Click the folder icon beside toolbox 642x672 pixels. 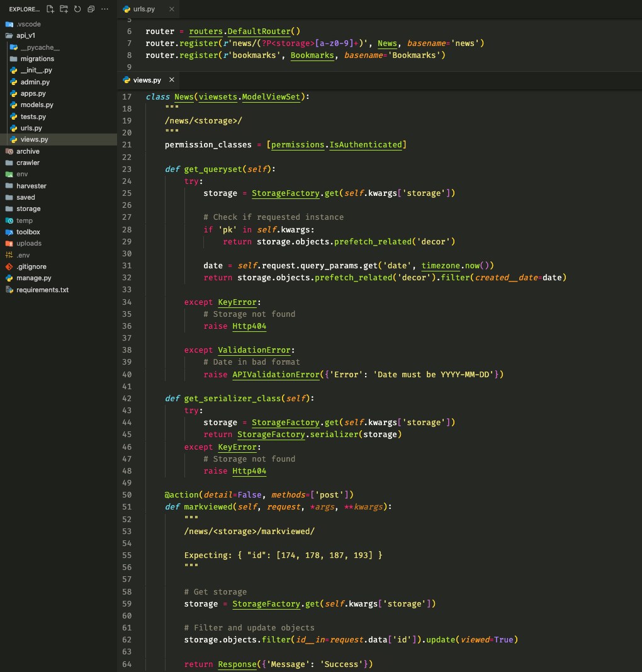(9, 232)
